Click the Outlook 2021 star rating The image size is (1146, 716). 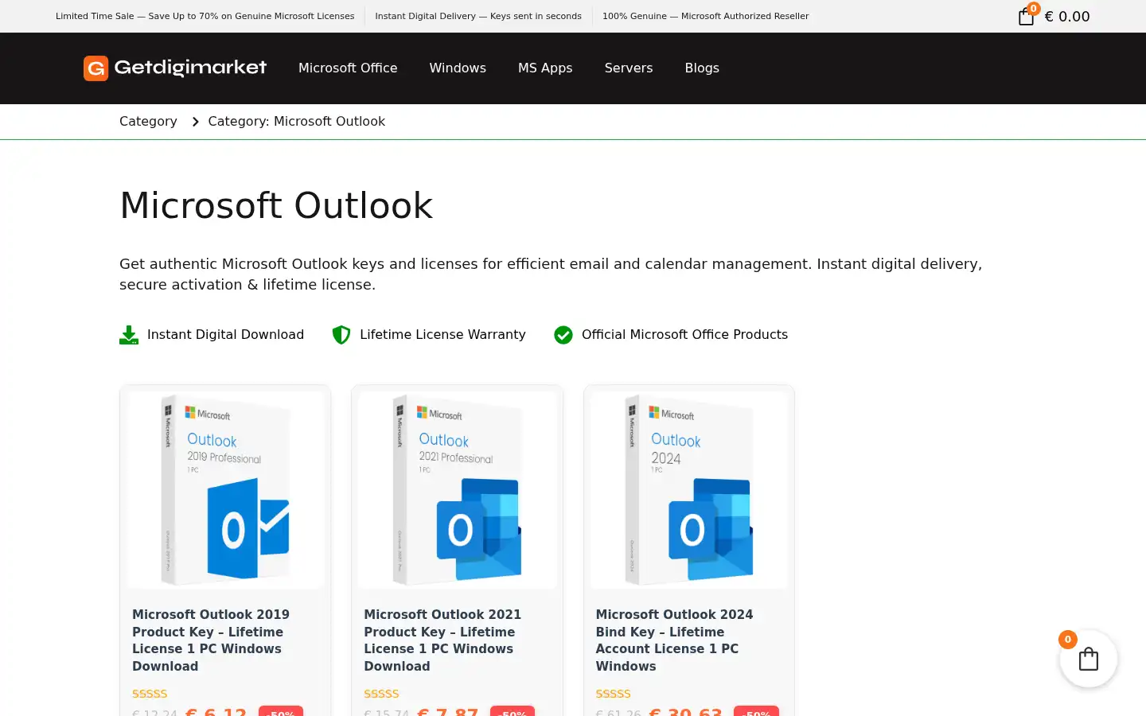coord(381,694)
